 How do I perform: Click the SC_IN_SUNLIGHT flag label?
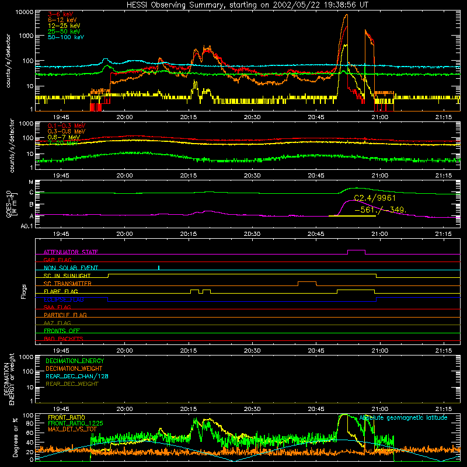point(67,276)
